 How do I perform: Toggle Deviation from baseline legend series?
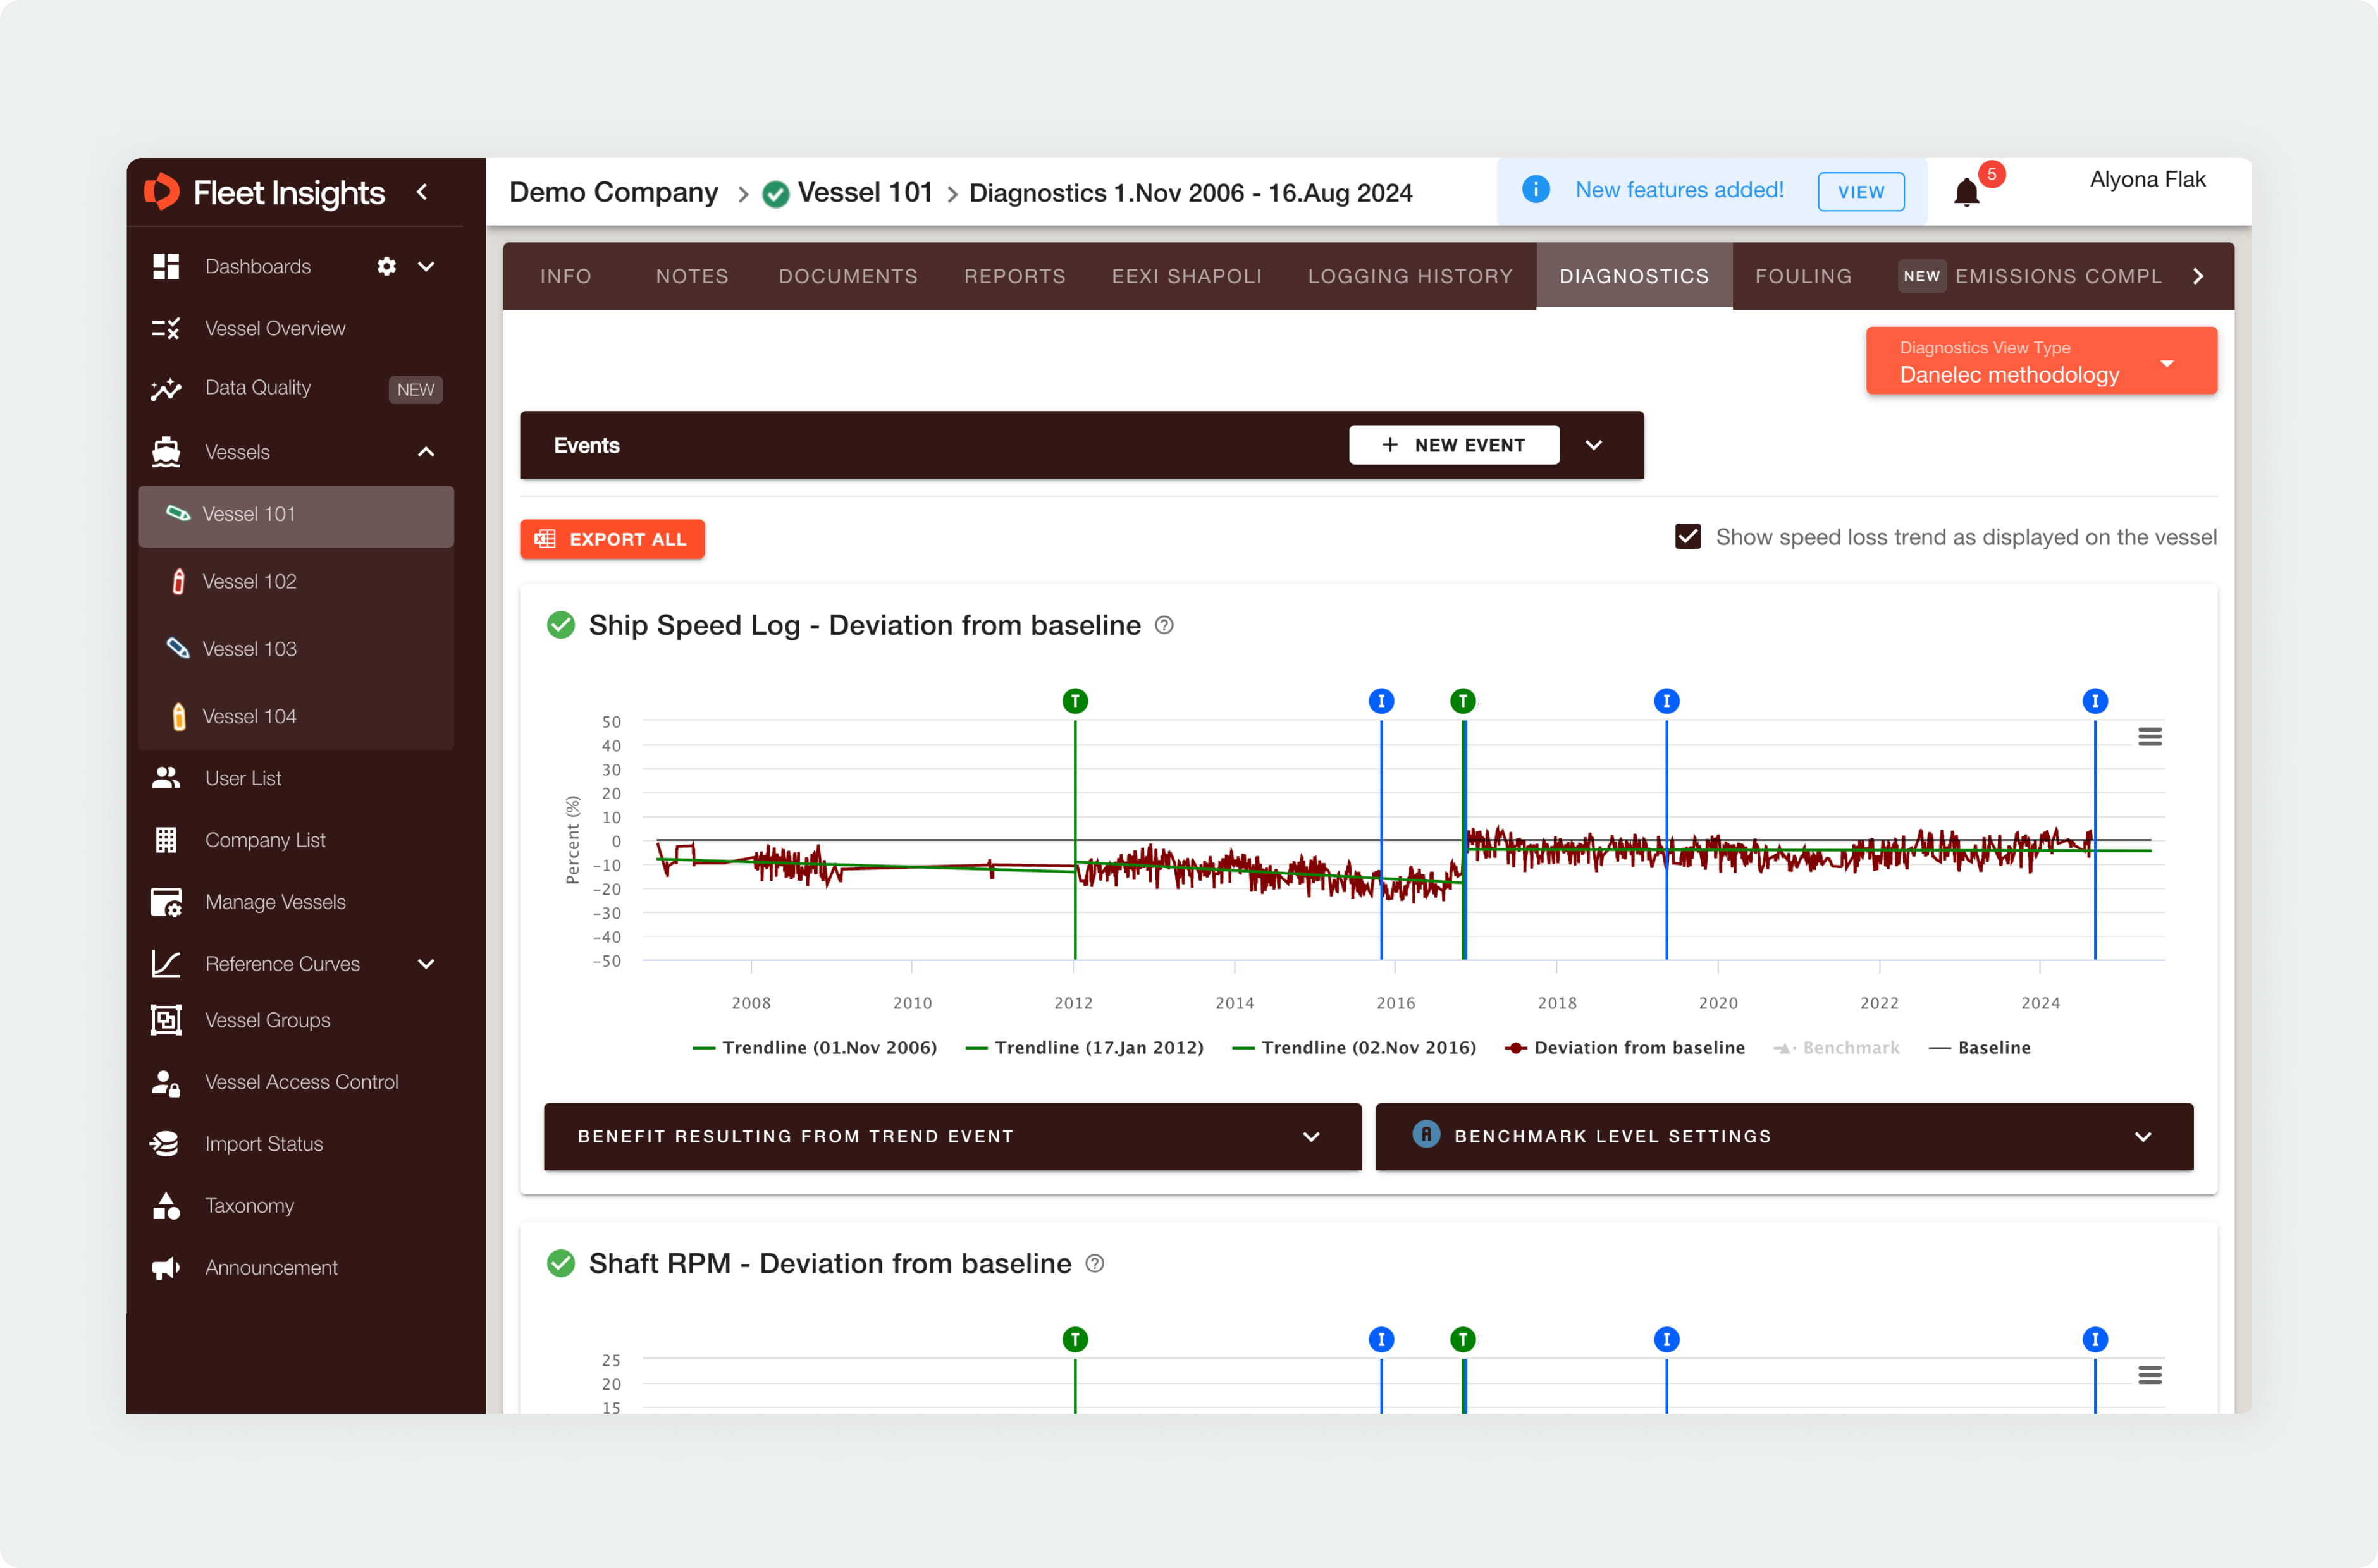1625,1047
